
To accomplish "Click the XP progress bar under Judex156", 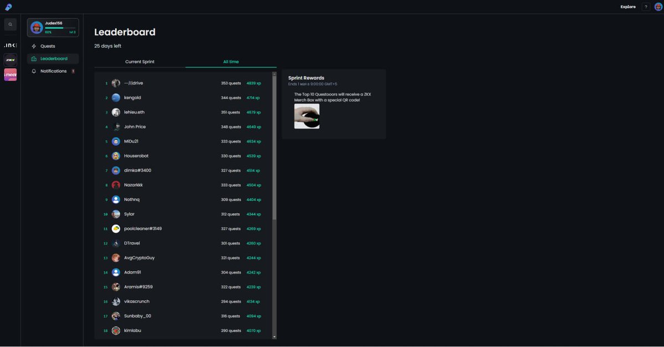I will [x=60, y=28].
